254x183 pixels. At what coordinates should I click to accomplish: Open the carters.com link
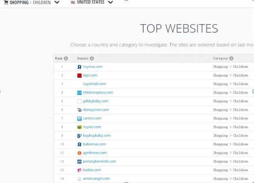[92, 118]
